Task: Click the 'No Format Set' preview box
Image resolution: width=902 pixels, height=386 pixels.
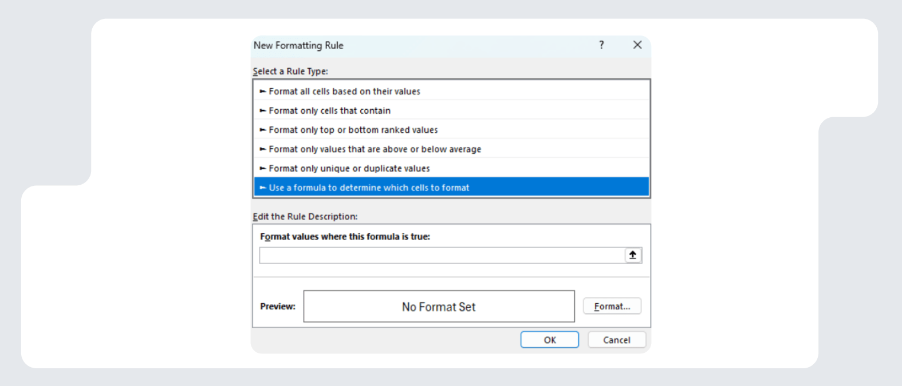Action: (439, 307)
